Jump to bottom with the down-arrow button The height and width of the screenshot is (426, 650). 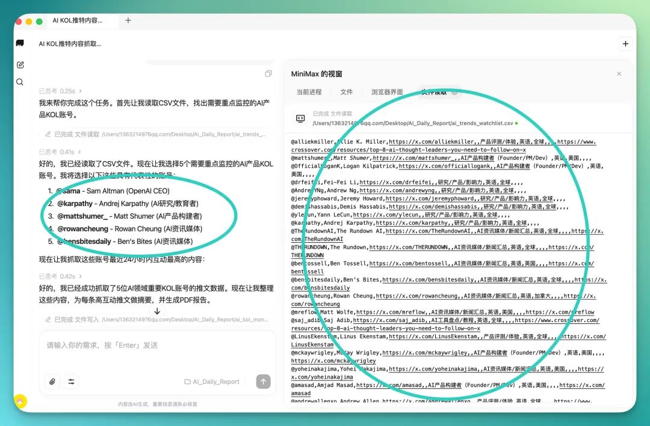click(x=157, y=311)
